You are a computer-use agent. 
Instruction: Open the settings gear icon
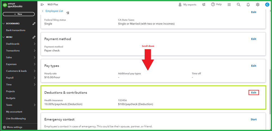(x=258, y=5)
